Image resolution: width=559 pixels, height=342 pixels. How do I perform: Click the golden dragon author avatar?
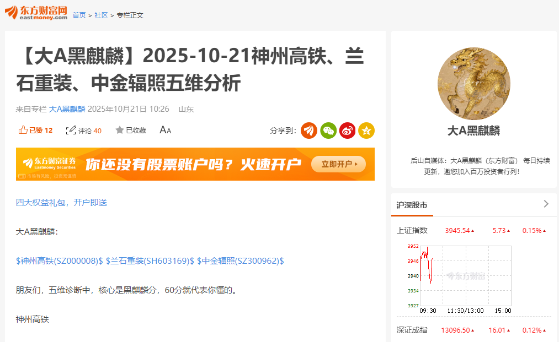coord(474,84)
